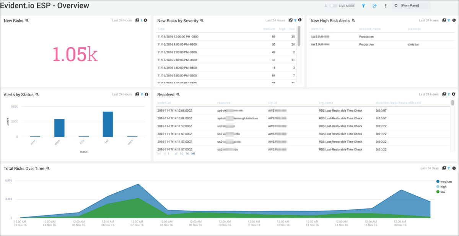
Task: Hide the medium series in the chart legend
Action: pyautogui.click(x=444, y=181)
